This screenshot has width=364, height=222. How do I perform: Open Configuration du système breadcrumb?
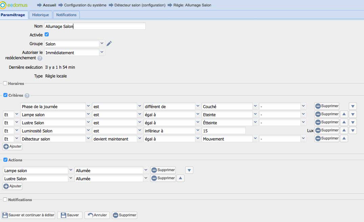click(85, 5)
